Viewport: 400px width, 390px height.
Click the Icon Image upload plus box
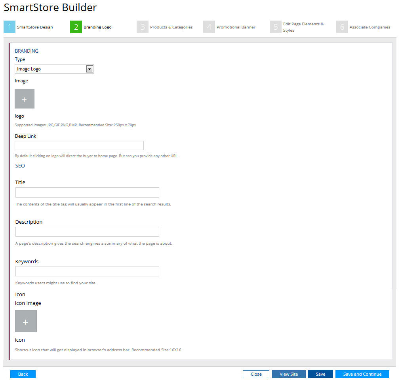pyautogui.click(x=26, y=321)
